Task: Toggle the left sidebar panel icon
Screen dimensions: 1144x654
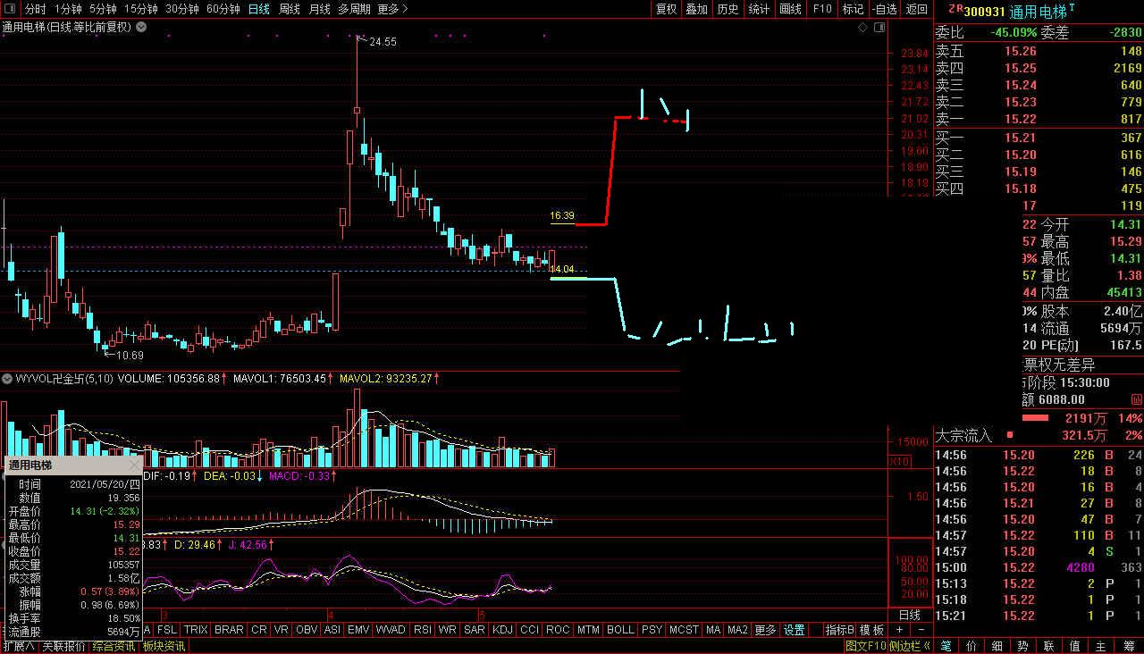Action: (11, 9)
